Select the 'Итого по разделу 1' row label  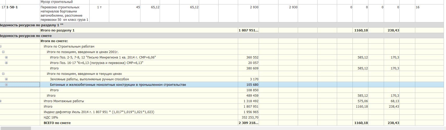(57, 30)
